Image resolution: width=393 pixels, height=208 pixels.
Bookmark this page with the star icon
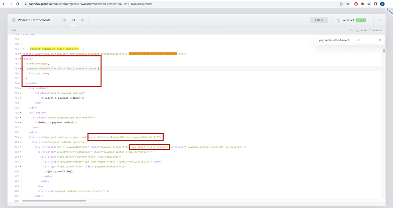(x=348, y=4)
